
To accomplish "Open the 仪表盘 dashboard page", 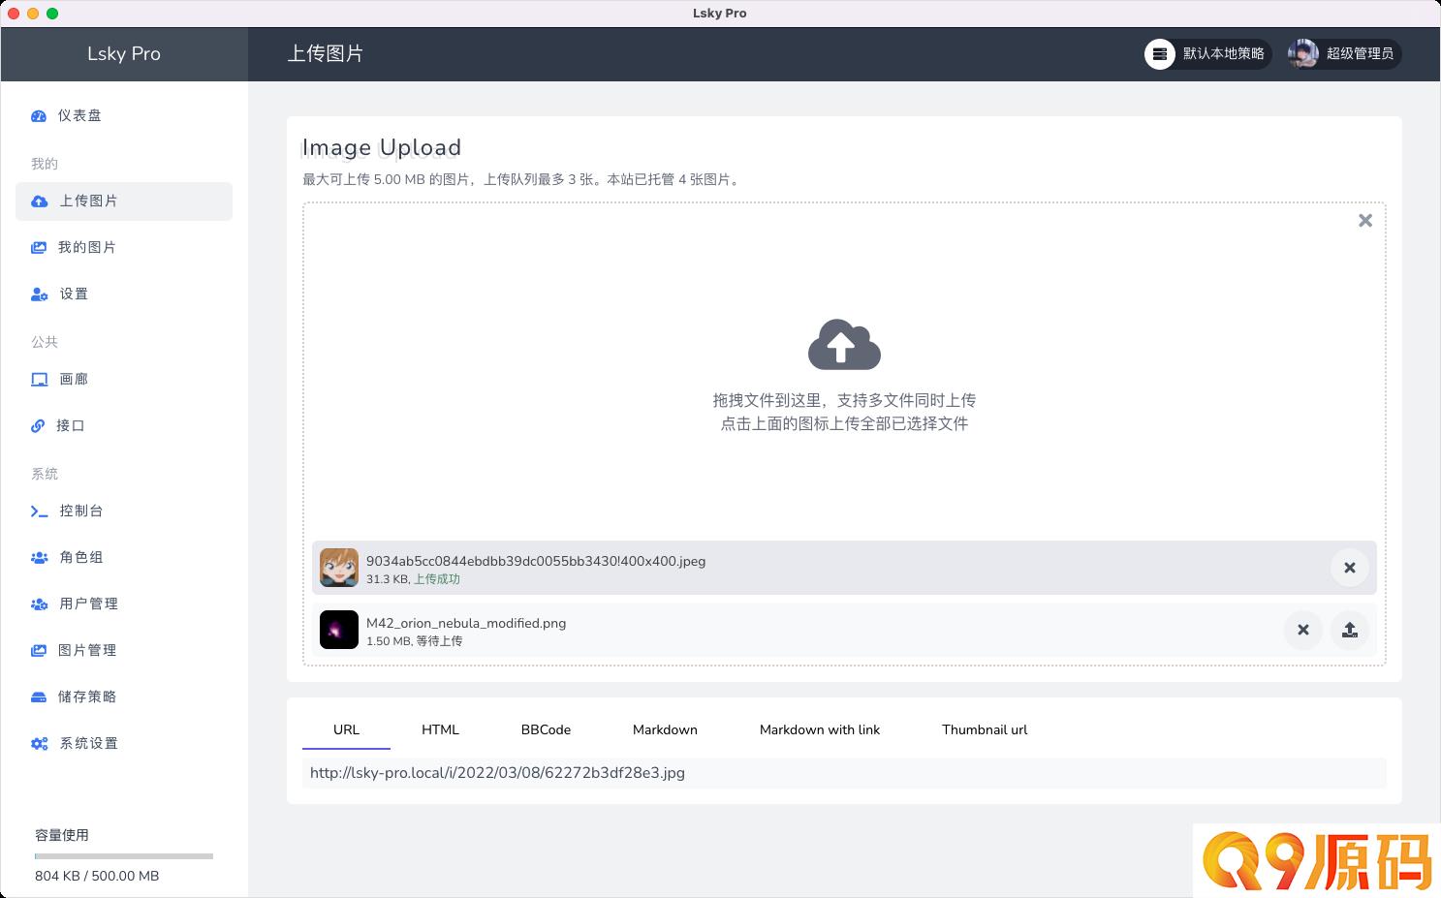I will click(124, 116).
